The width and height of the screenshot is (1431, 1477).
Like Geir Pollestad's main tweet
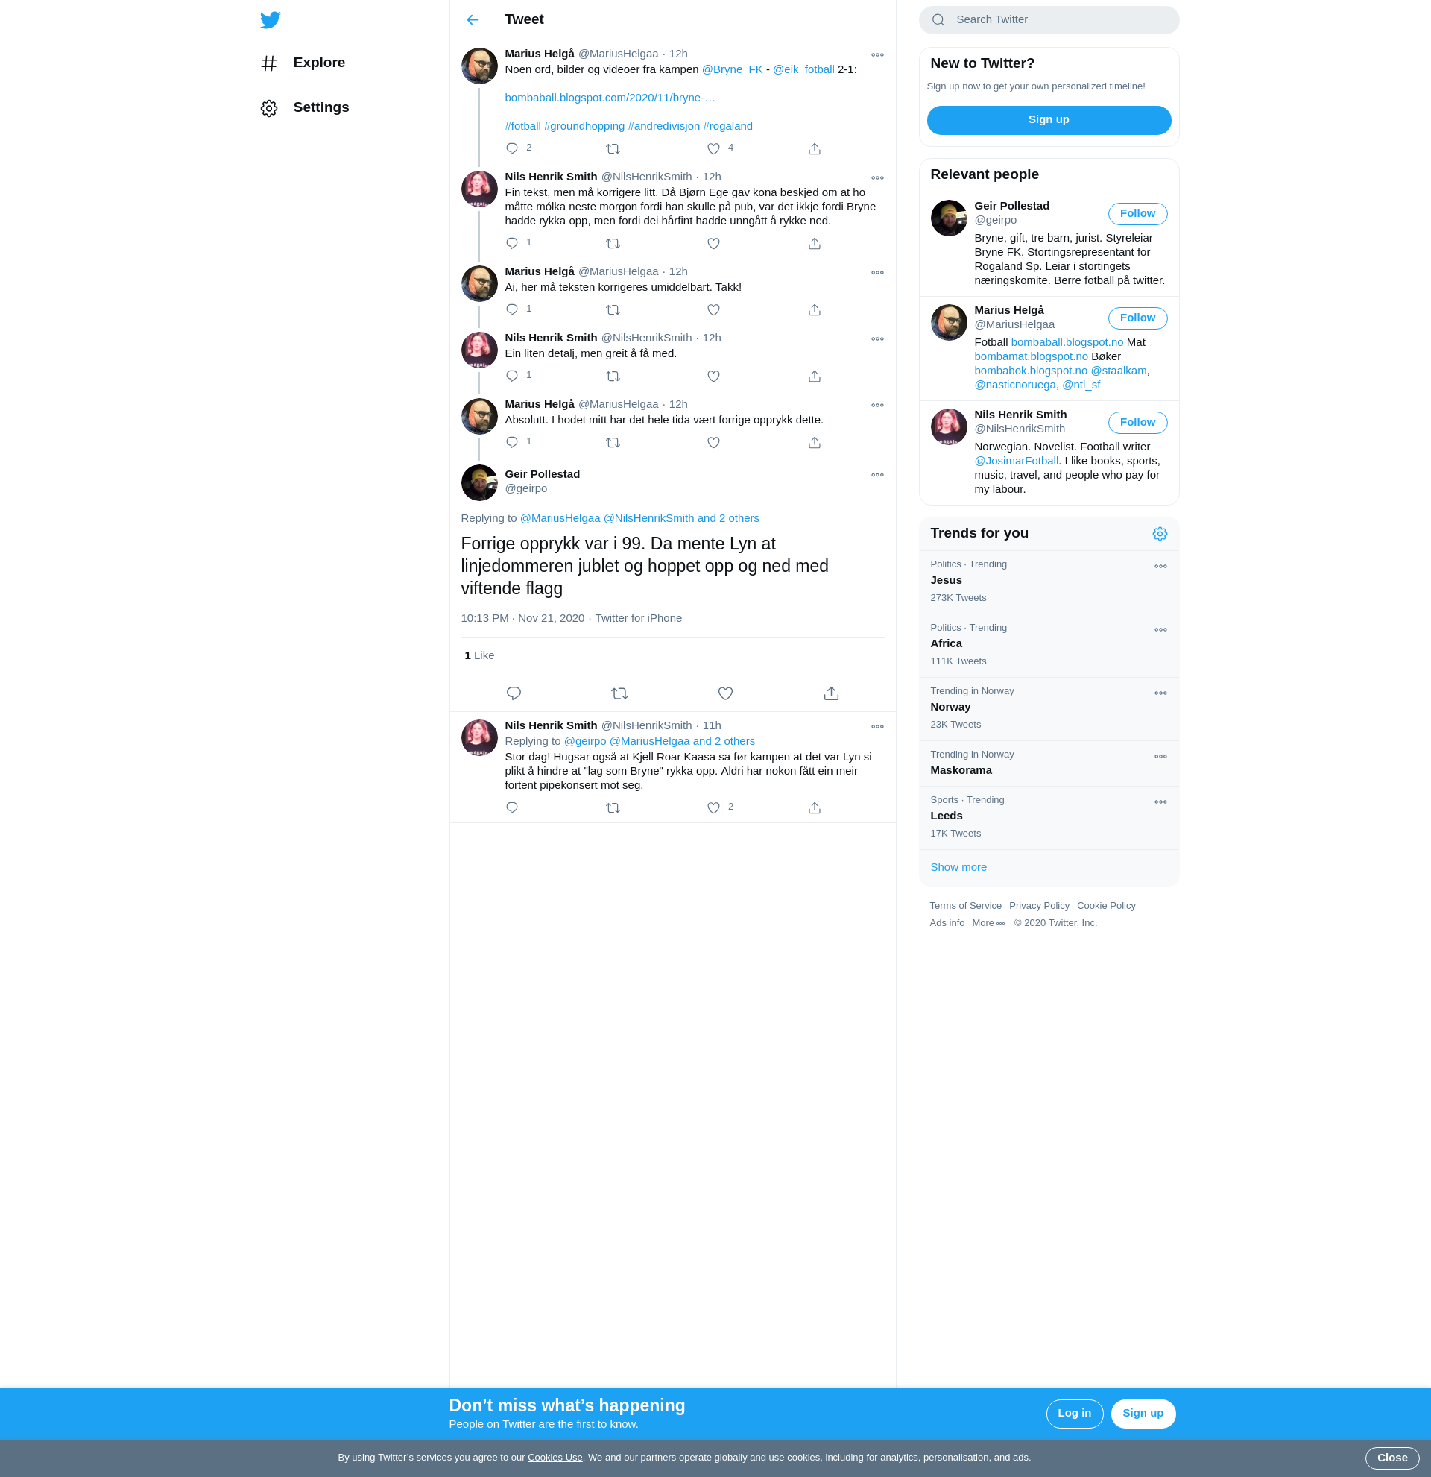[x=725, y=693]
